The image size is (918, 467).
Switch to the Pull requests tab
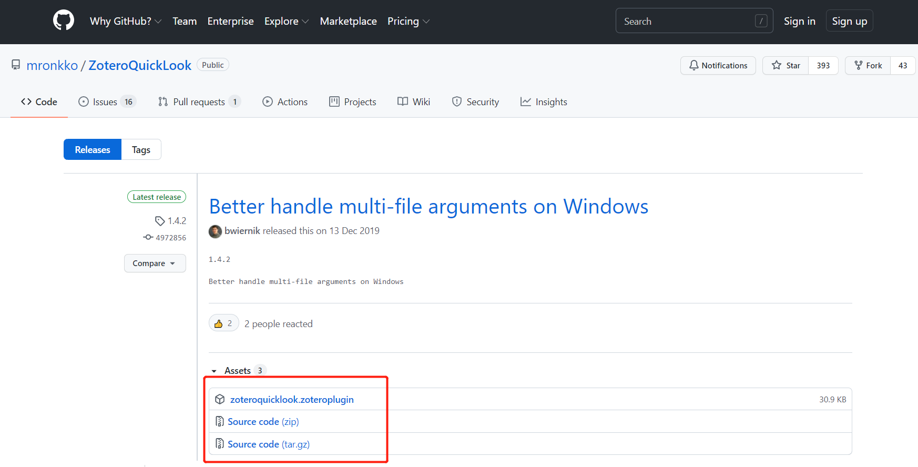pyautogui.click(x=199, y=101)
